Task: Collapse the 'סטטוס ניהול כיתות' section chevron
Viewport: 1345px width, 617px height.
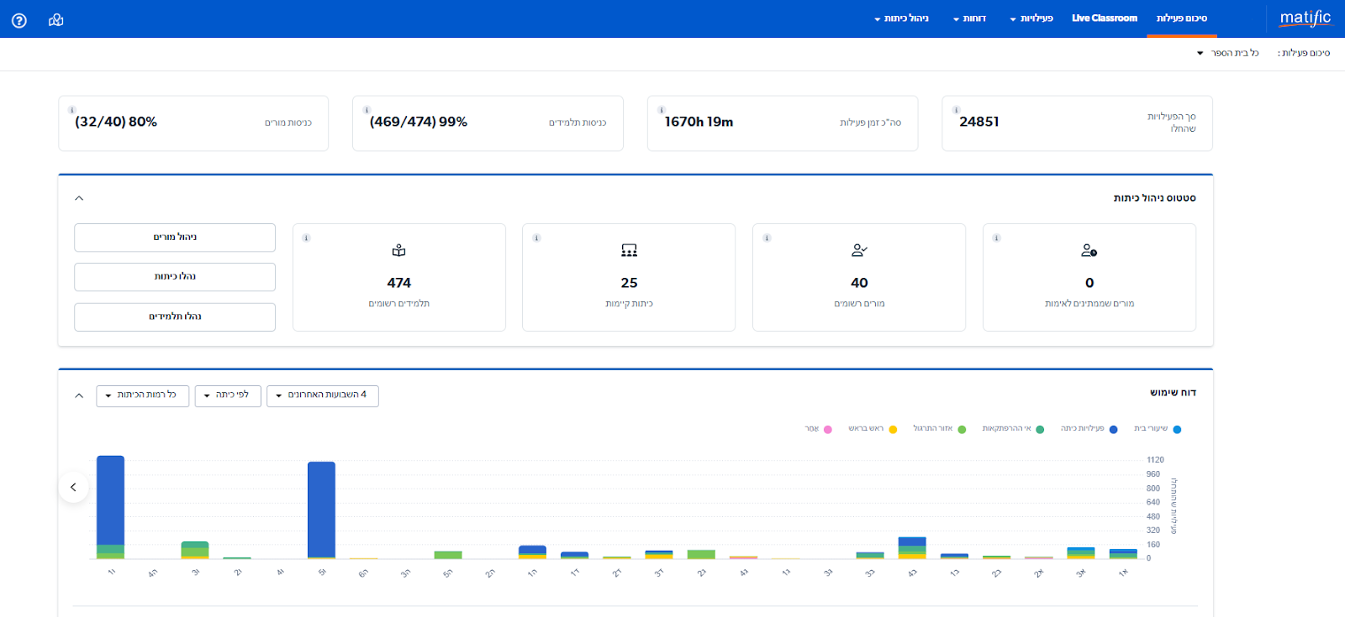Action: tap(79, 198)
